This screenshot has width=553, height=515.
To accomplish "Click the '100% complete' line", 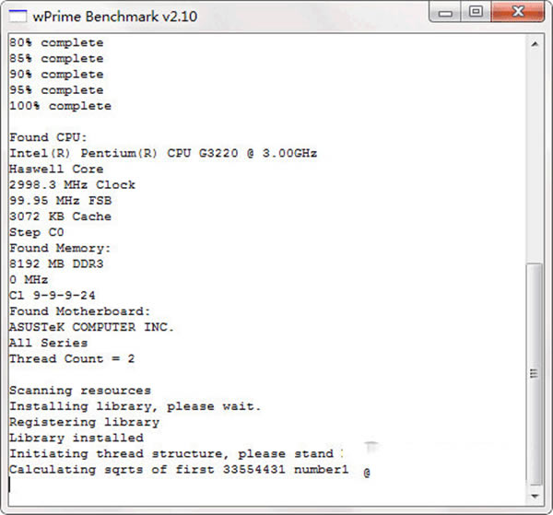I will pos(60,106).
